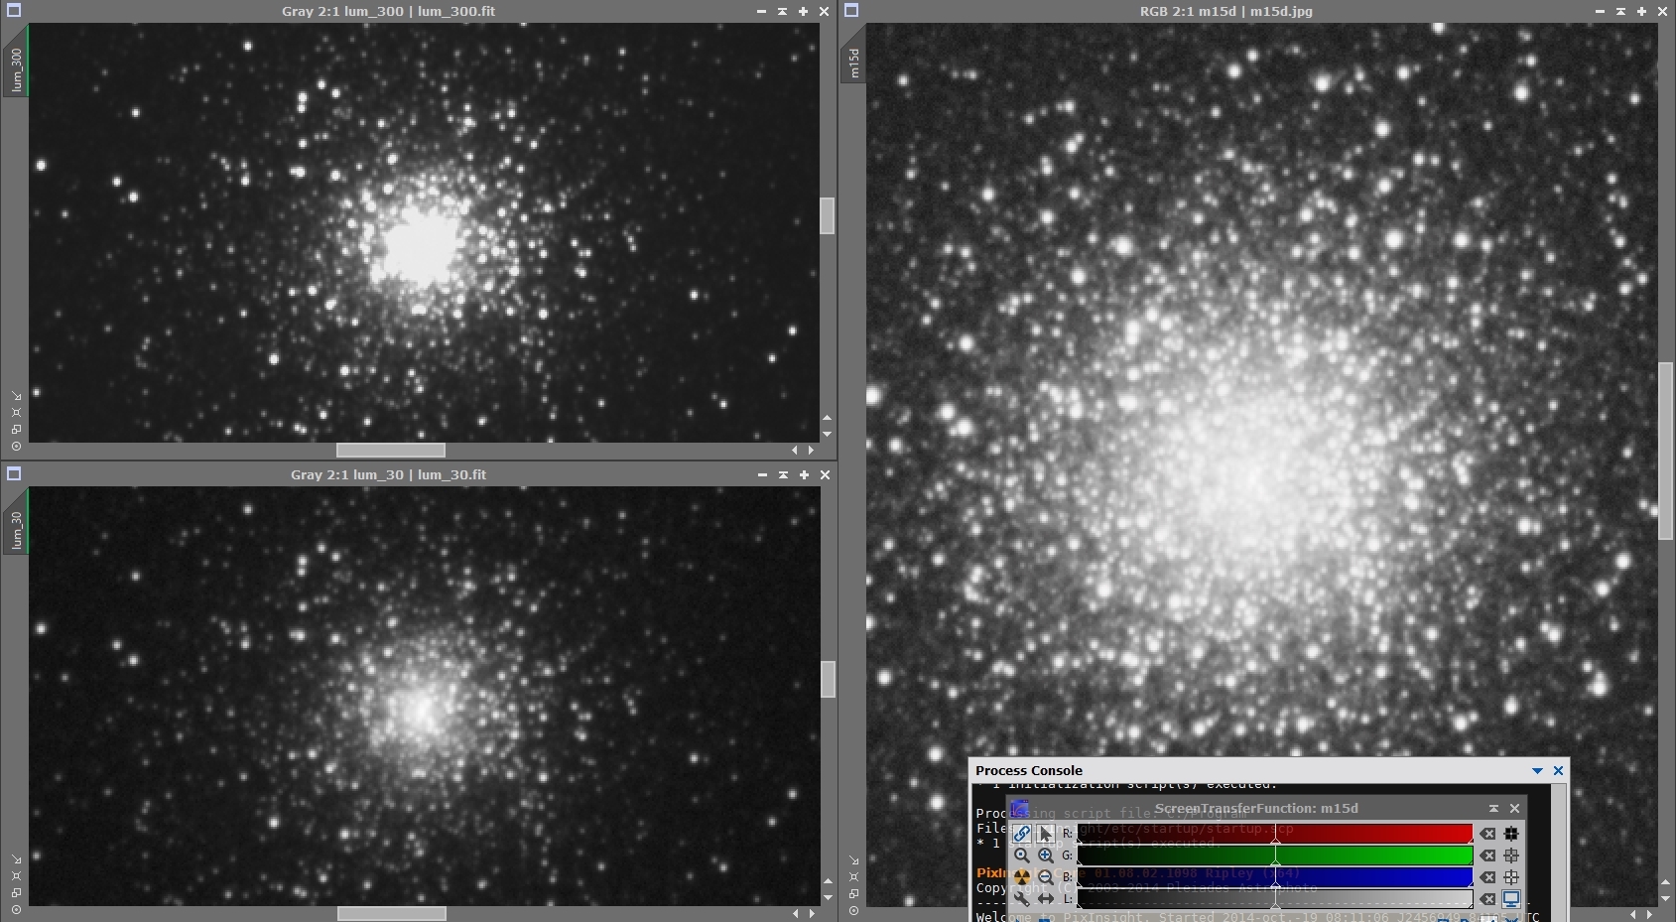1676x922 pixels.
Task: Click the diagonal arrow icon in lum_30 window
Action: [16, 858]
